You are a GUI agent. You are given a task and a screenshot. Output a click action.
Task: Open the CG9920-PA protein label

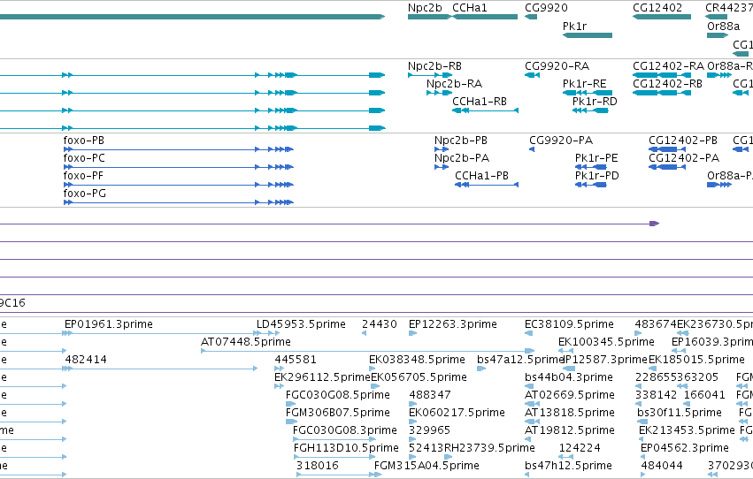point(561,141)
